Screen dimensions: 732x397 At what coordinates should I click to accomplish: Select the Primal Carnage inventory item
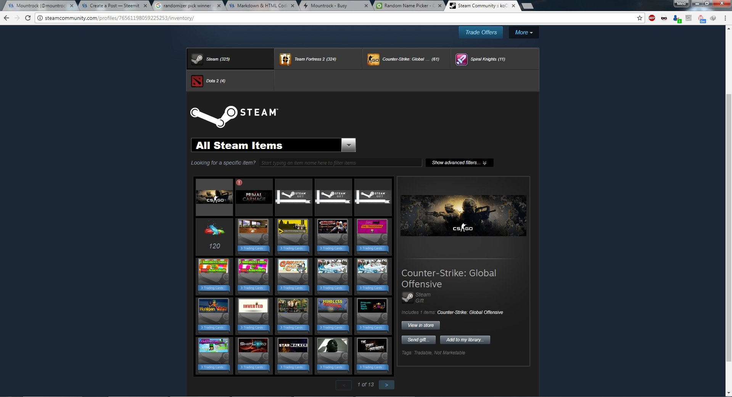tap(254, 197)
